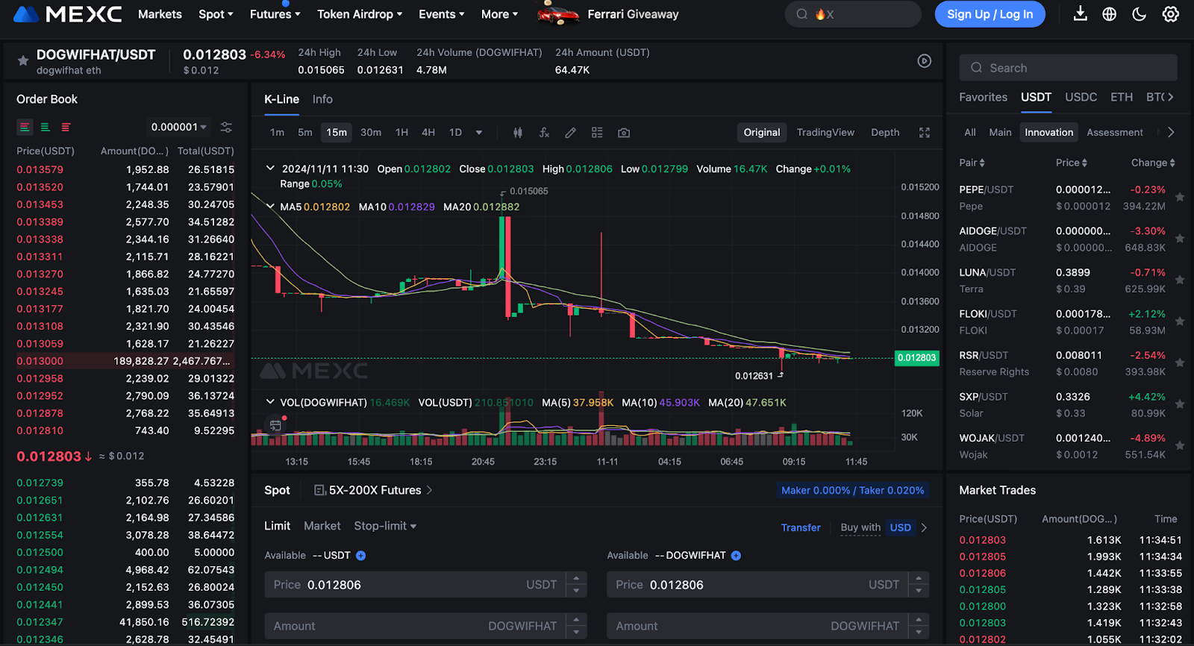Increase buy price stepper up
This screenshot has width=1194, height=646.
pyautogui.click(x=576, y=579)
